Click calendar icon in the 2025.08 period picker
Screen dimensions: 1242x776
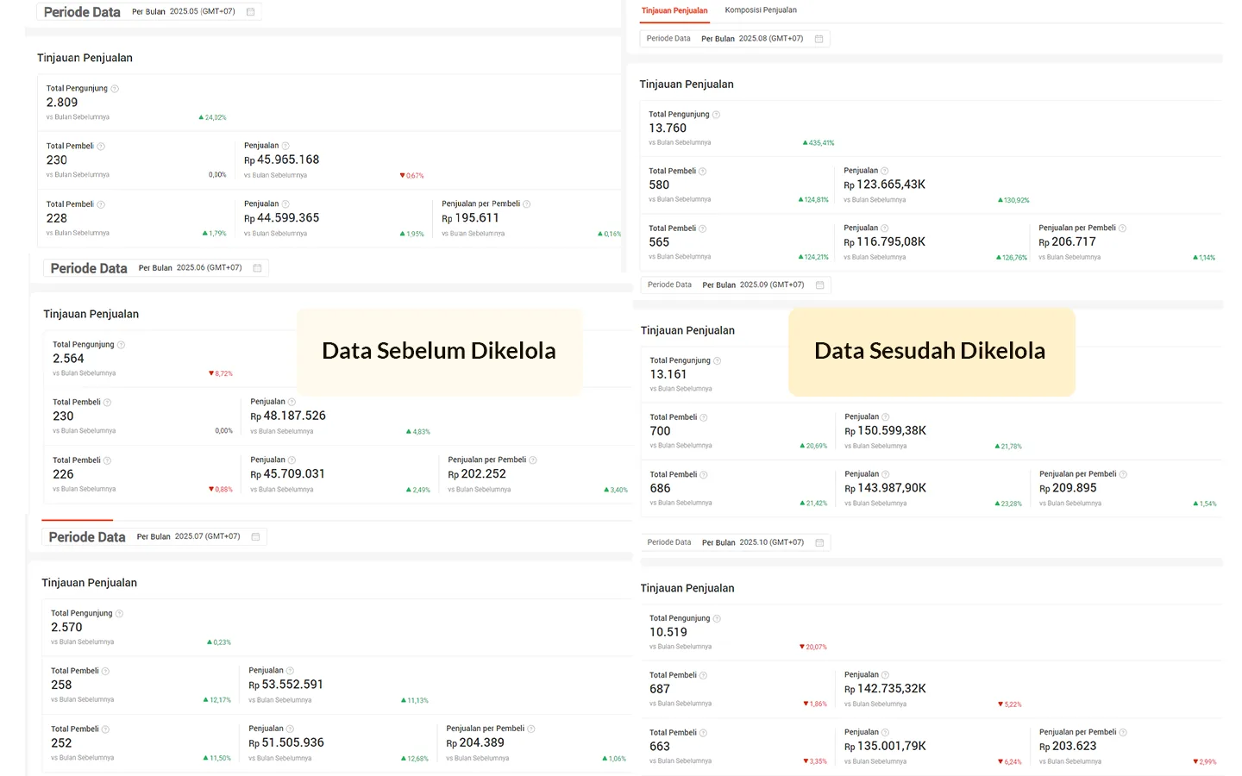point(819,39)
